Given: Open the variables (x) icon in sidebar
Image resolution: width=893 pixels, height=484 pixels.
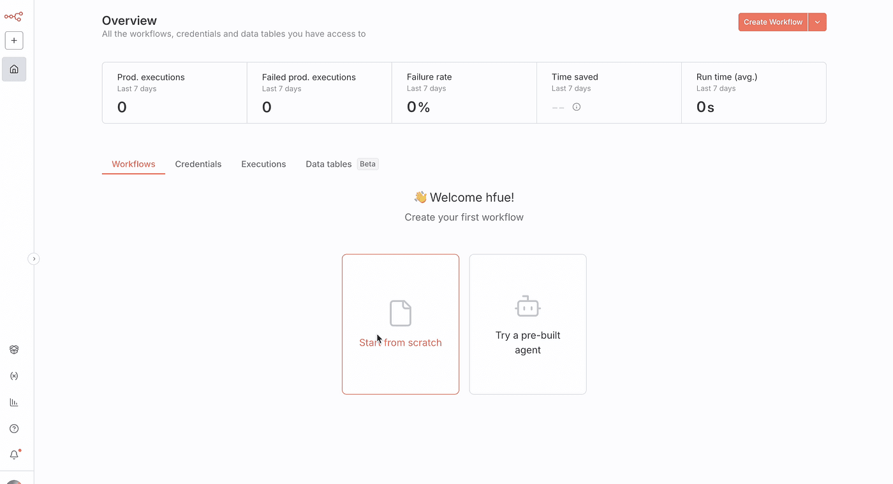Looking at the screenshot, I should pos(14,376).
